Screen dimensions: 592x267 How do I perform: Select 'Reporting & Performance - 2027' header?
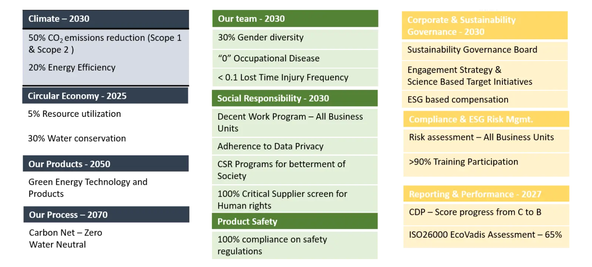click(486, 194)
